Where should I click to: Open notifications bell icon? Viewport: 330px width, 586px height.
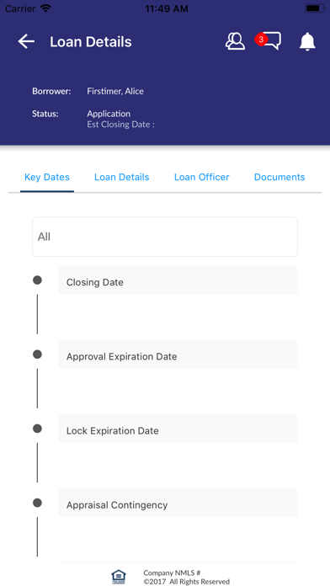click(x=307, y=41)
